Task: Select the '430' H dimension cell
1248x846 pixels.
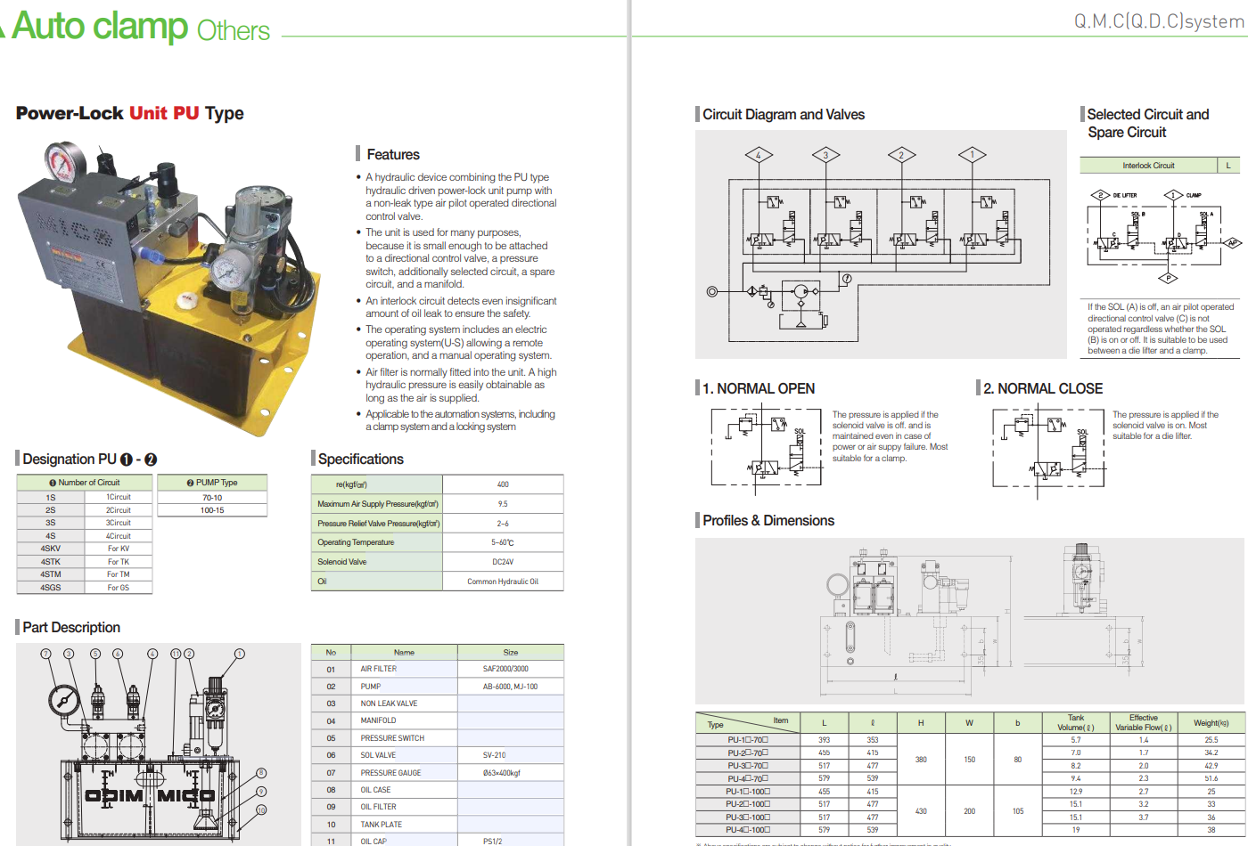Action: (x=921, y=811)
